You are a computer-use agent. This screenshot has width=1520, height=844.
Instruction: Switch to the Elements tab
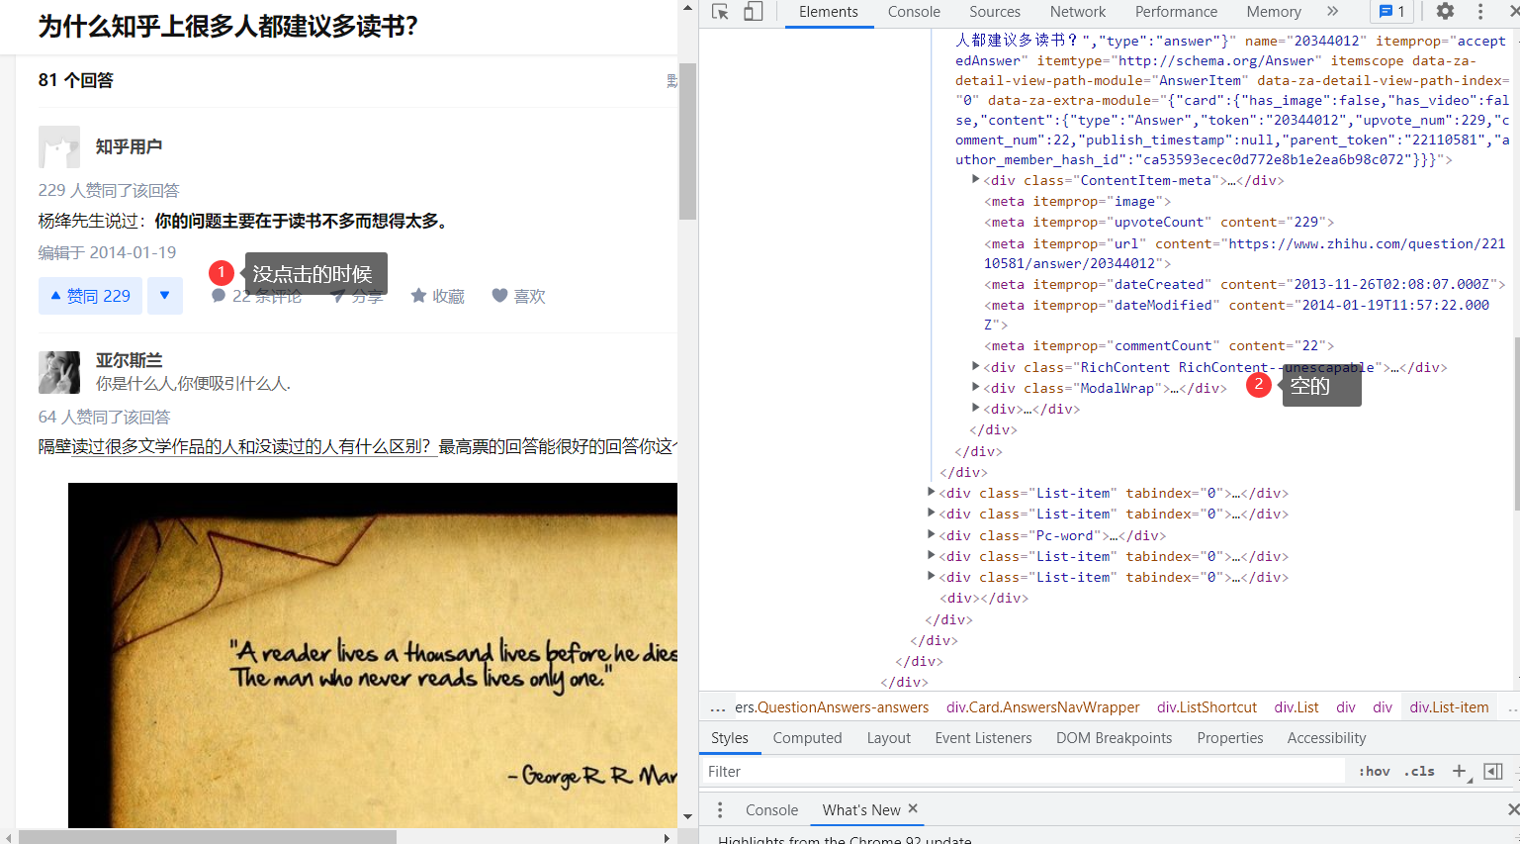(x=829, y=12)
